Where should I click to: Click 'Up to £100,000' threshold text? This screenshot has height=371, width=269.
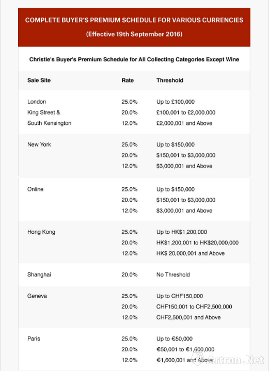pyautogui.click(x=176, y=102)
